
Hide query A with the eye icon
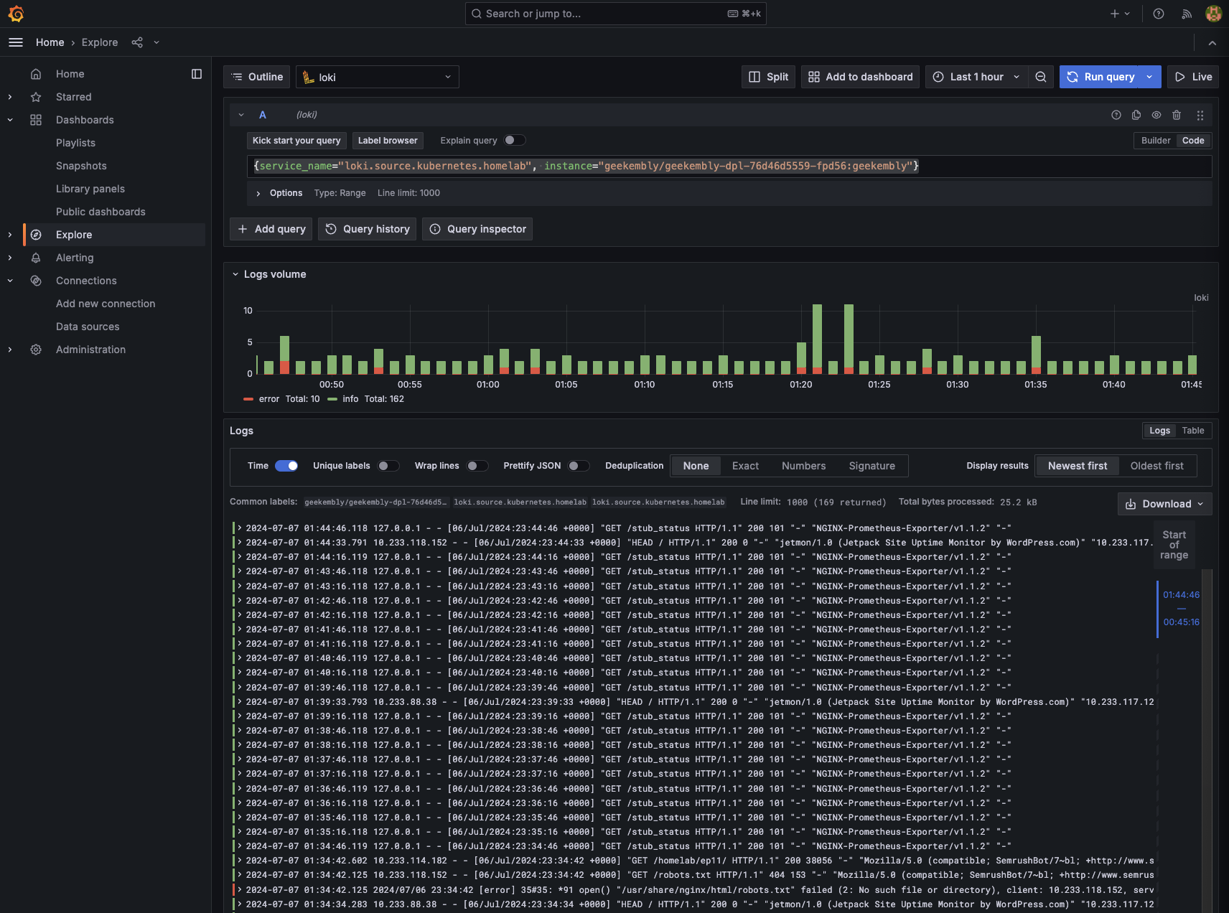pyautogui.click(x=1156, y=115)
